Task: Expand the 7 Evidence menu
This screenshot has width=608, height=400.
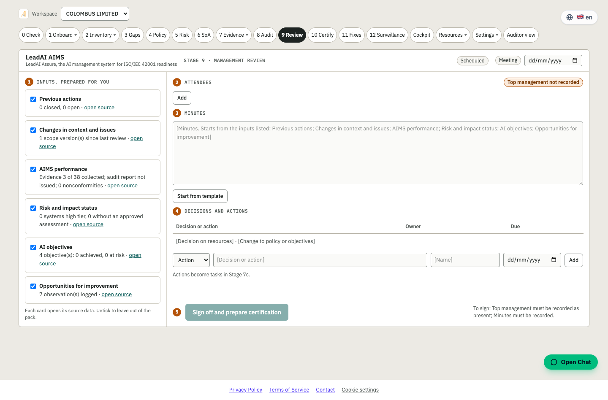Action: pyautogui.click(x=233, y=35)
